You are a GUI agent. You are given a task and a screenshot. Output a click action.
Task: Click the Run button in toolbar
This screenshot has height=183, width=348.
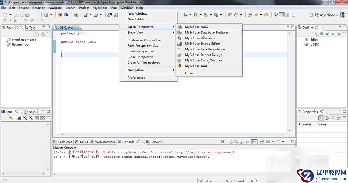click(195, 15)
